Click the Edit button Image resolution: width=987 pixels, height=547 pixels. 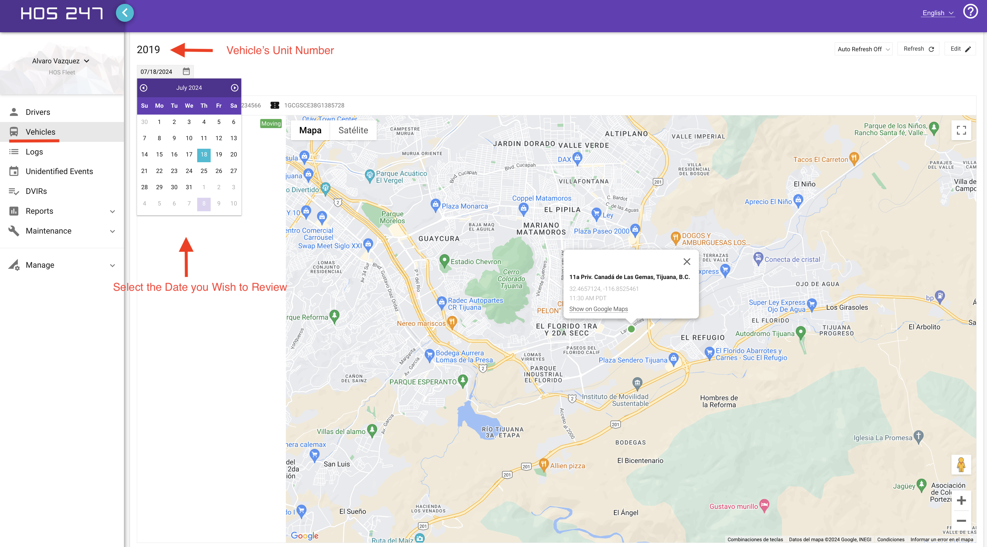coord(960,49)
